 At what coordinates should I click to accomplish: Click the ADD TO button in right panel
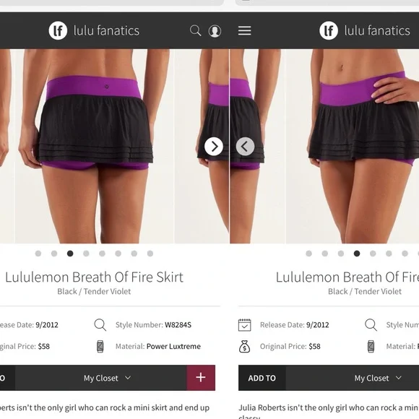click(262, 378)
